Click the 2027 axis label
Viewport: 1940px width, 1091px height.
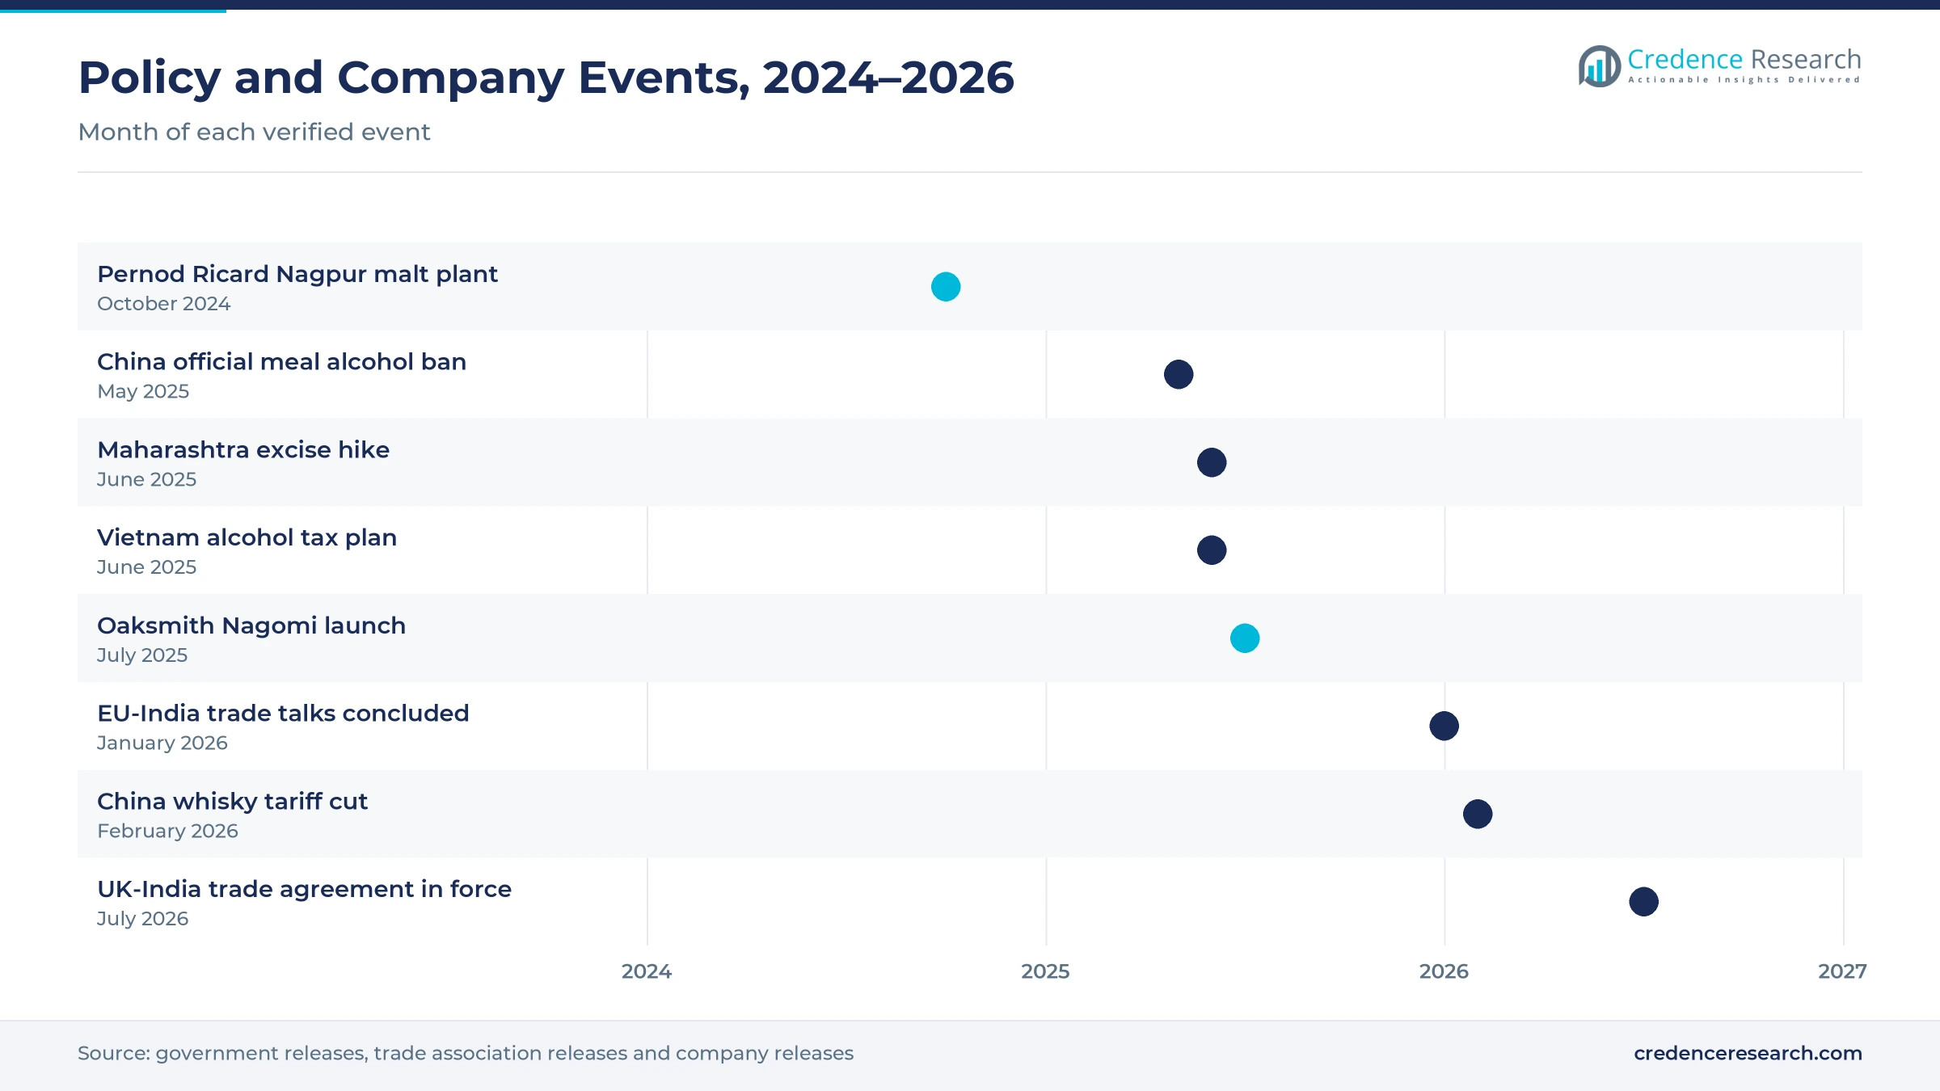(1842, 971)
